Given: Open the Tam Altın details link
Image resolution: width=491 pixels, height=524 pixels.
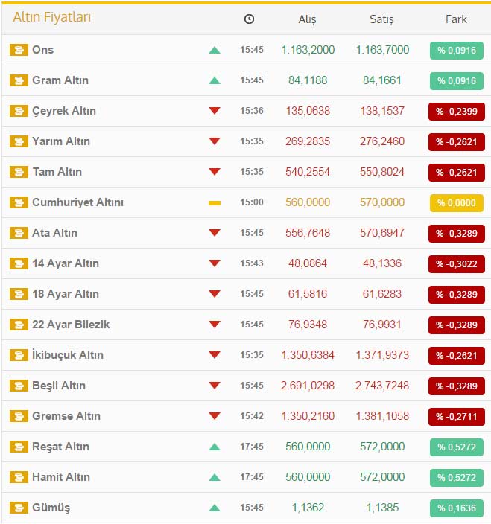Looking at the screenshot, I should click(x=57, y=172).
